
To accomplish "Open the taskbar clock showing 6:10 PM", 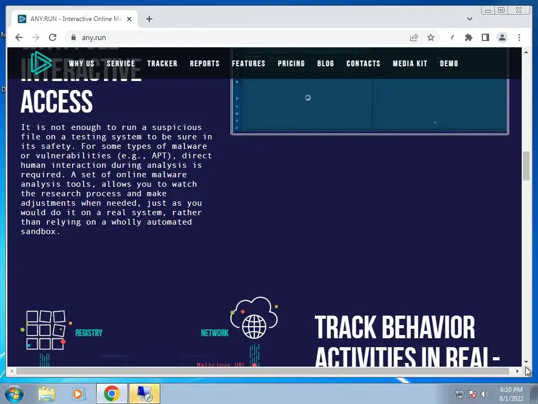I will 511,394.
